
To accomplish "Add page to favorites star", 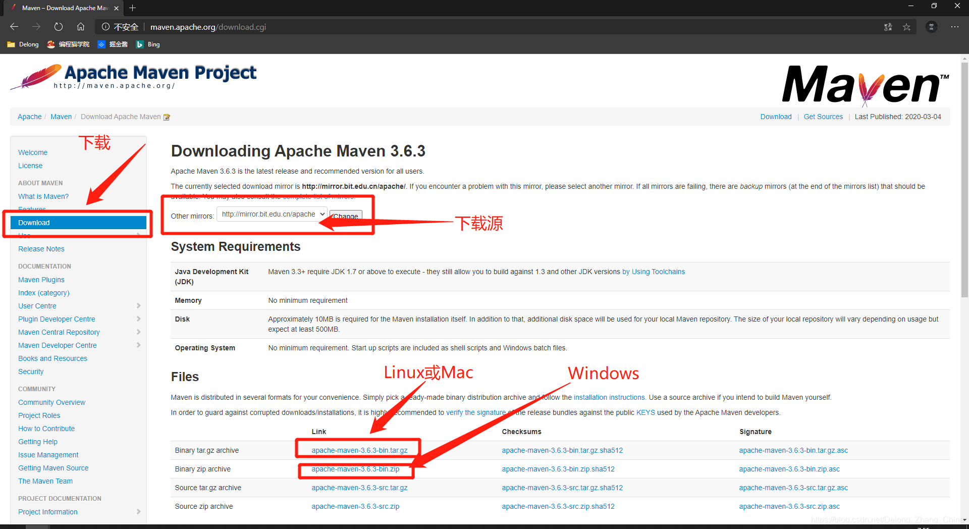I will click(x=907, y=27).
